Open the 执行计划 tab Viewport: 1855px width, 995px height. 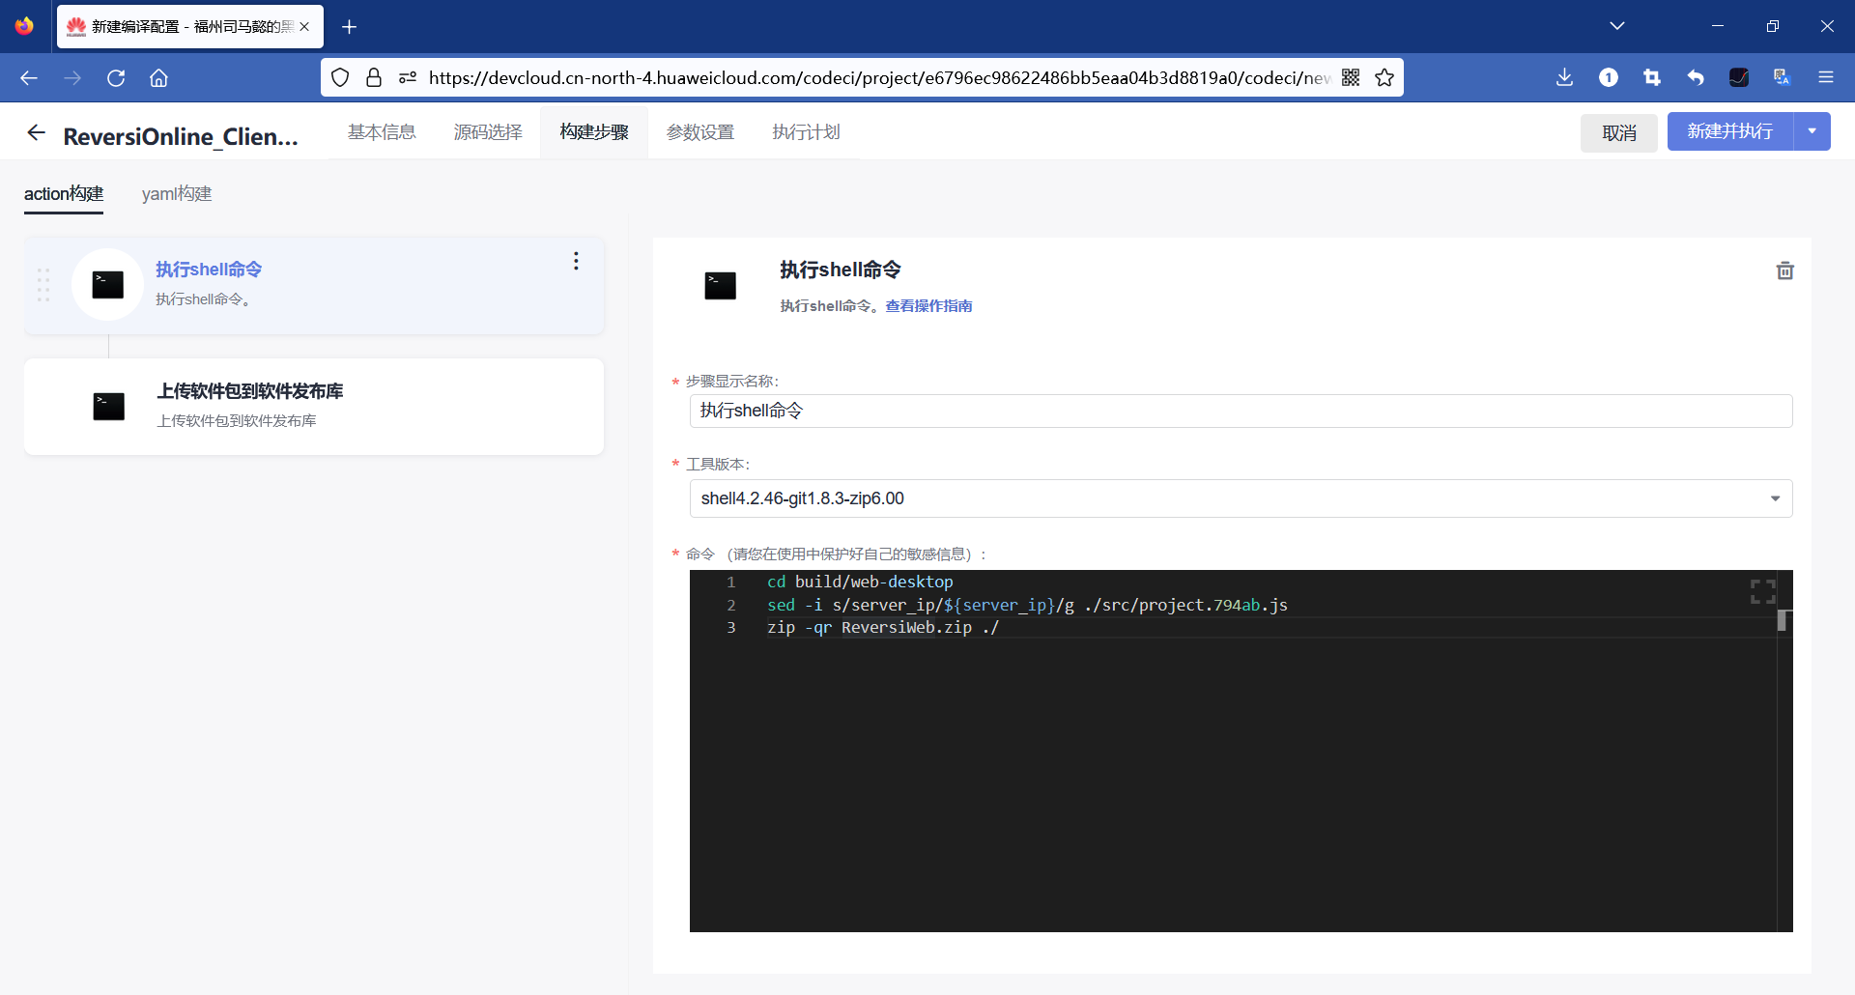[807, 132]
